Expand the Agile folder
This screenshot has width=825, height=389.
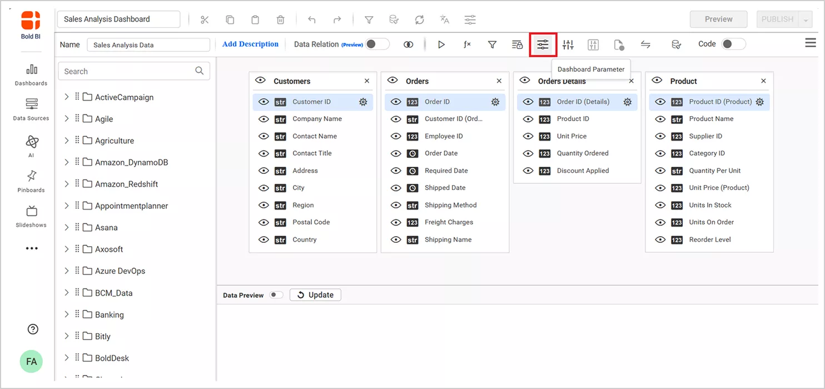[67, 118]
